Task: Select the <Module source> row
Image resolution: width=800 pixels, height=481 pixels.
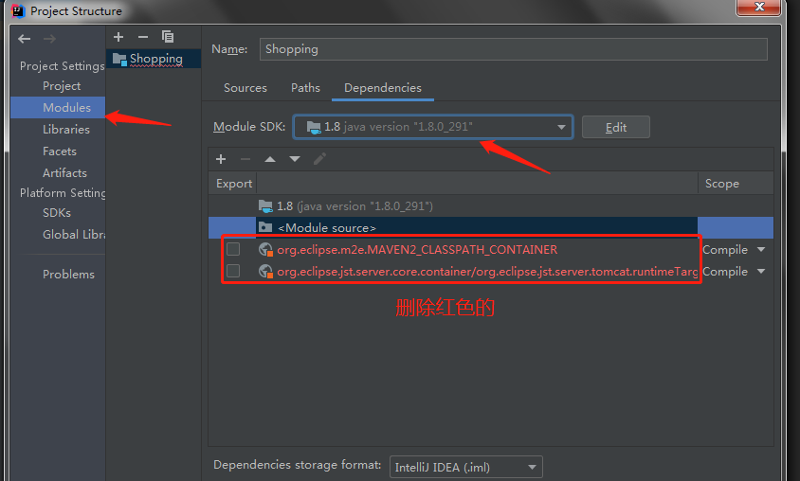Action: 491,228
